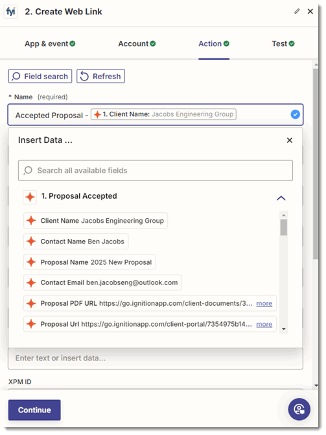
Task: Click the Continue button
Action: (34, 410)
